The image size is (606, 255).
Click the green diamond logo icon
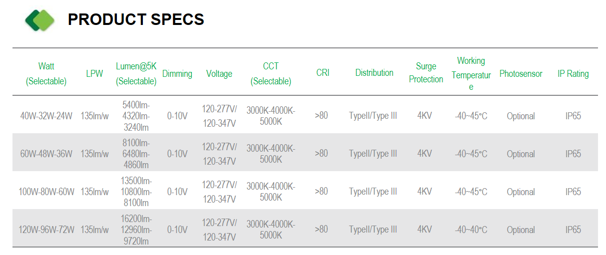pyautogui.click(x=40, y=20)
